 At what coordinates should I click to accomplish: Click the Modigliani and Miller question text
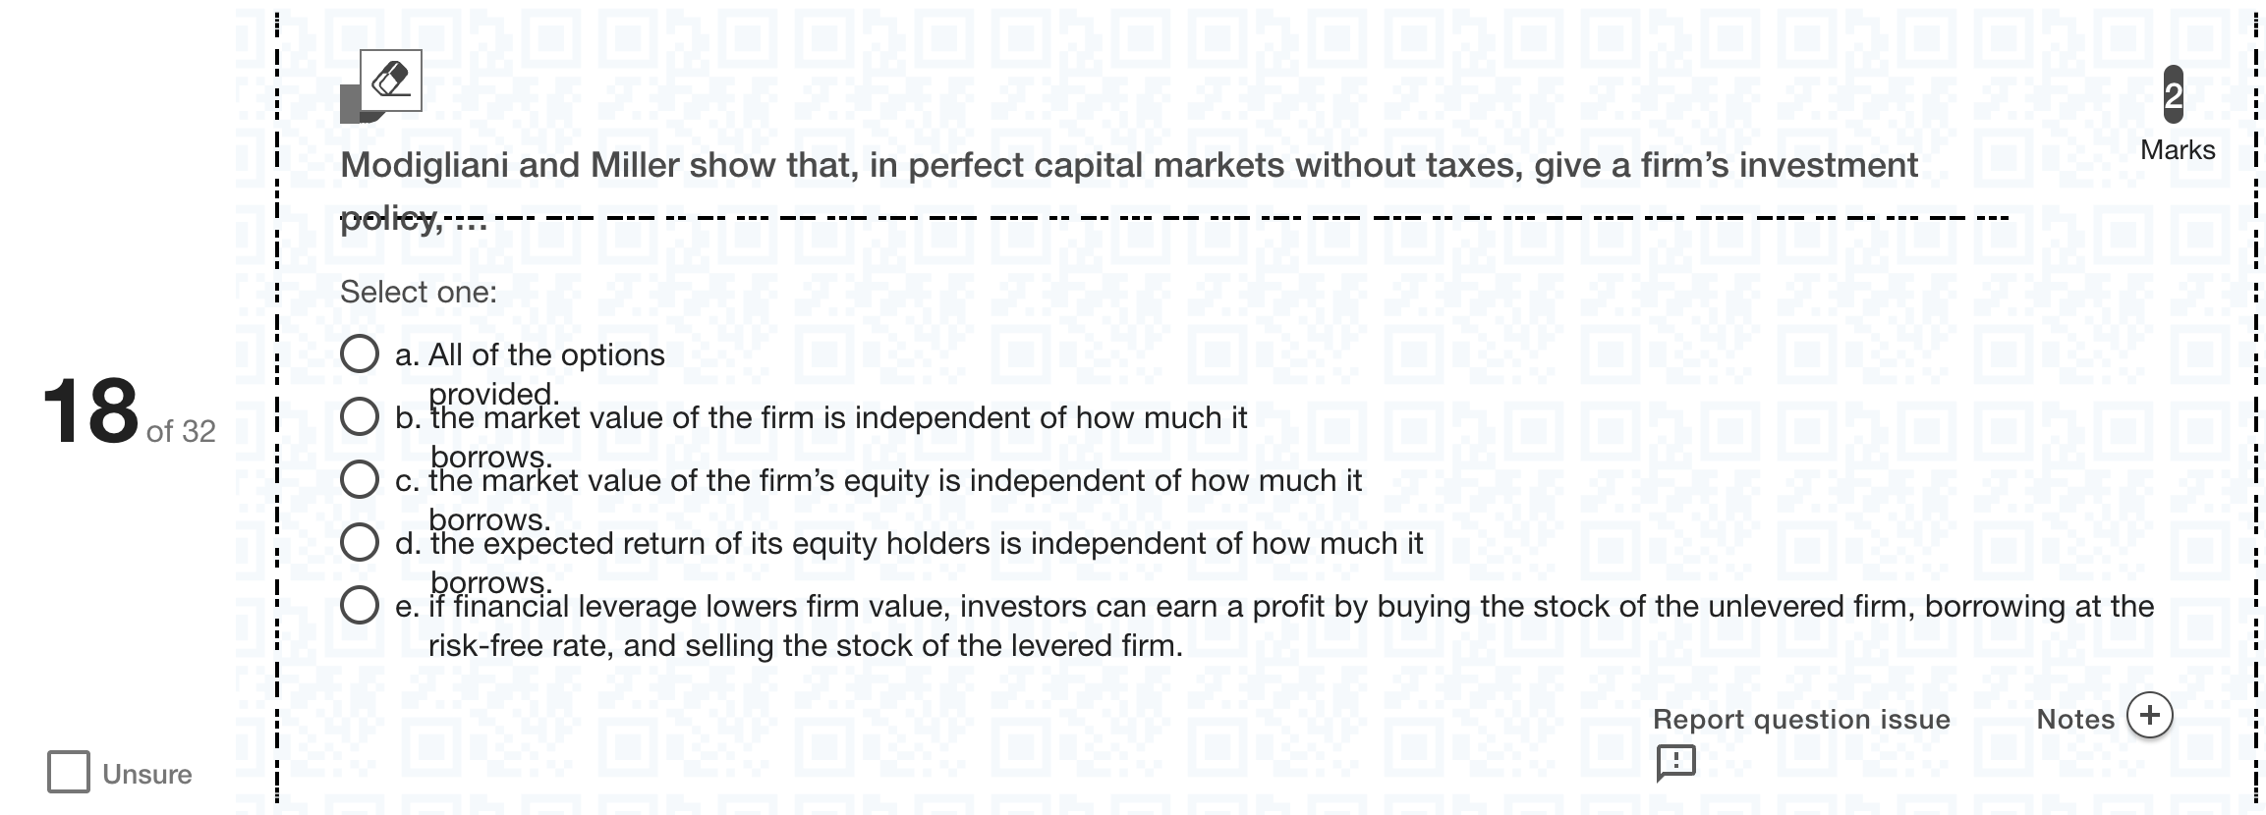(1128, 190)
